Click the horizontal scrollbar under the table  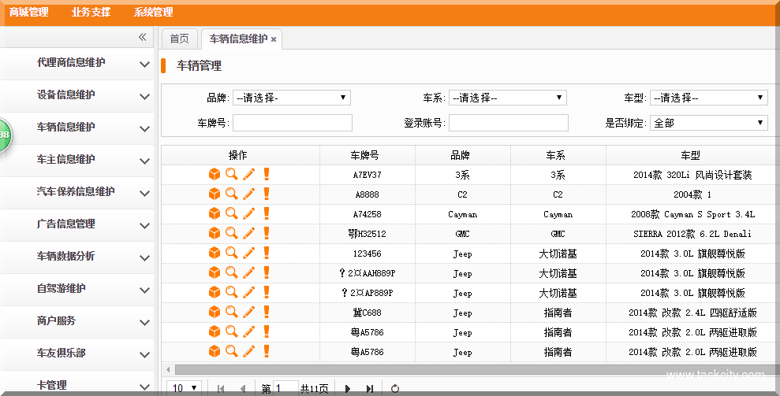473,369
